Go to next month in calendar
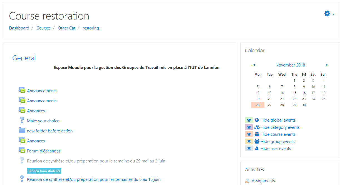Screen dimensions: 342x185 (327, 65)
